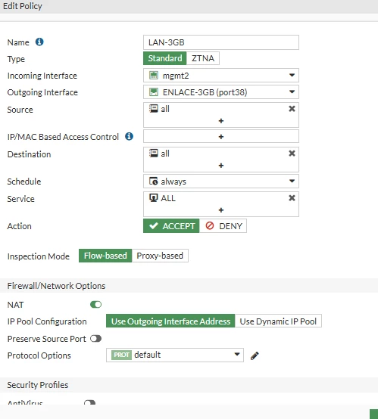The height and width of the screenshot is (419, 378).
Task: Disable the NAT toggle
Action: (x=96, y=305)
